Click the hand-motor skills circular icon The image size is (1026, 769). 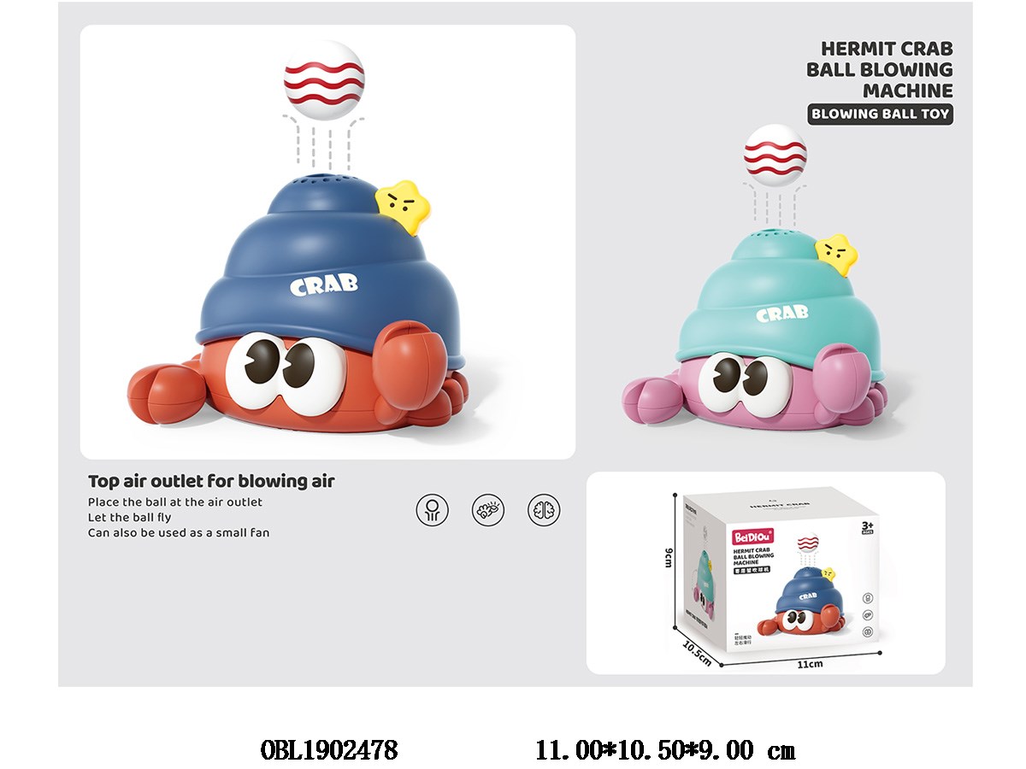pyautogui.click(x=488, y=509)
